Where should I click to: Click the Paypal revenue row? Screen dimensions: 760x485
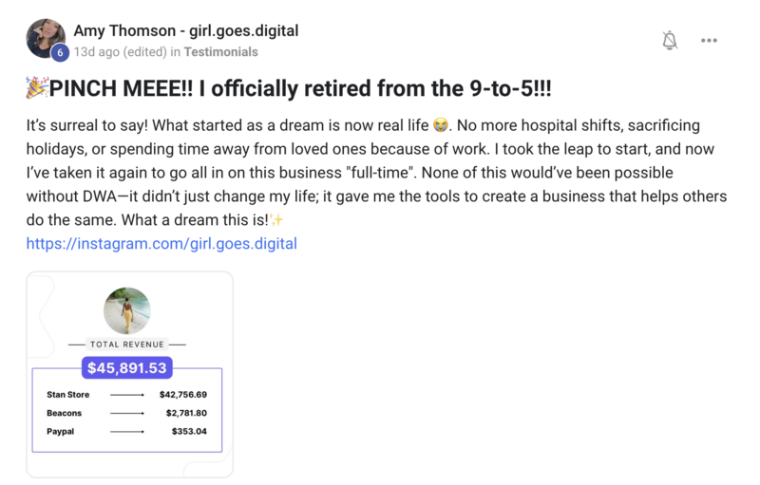(x=127, y=431)
